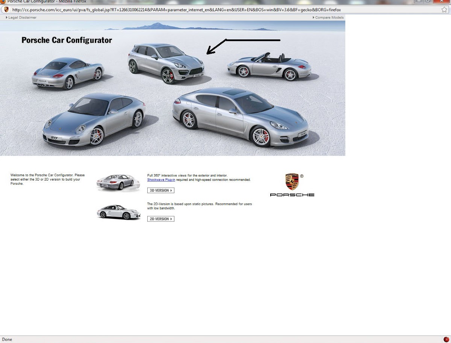Click the Firefox icon in the title bar
Screen dimensions: 451x343
pos(3,2)
